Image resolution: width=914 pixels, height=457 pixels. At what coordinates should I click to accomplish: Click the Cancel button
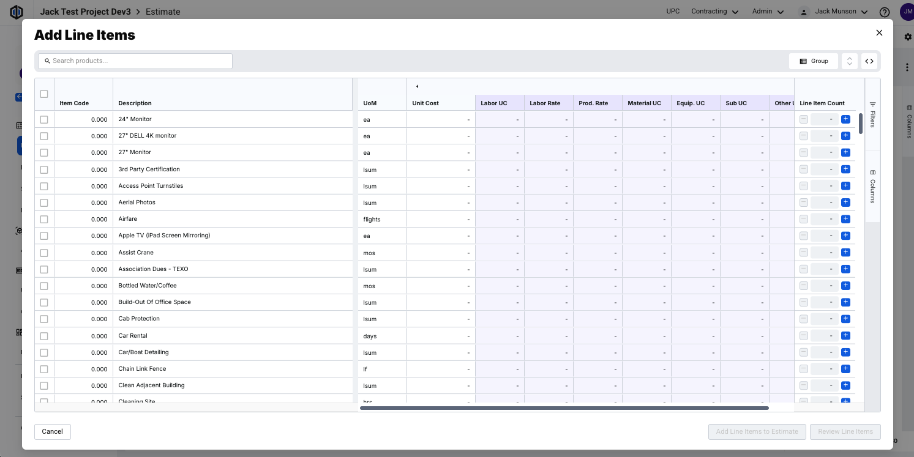(x=53, y=431)
